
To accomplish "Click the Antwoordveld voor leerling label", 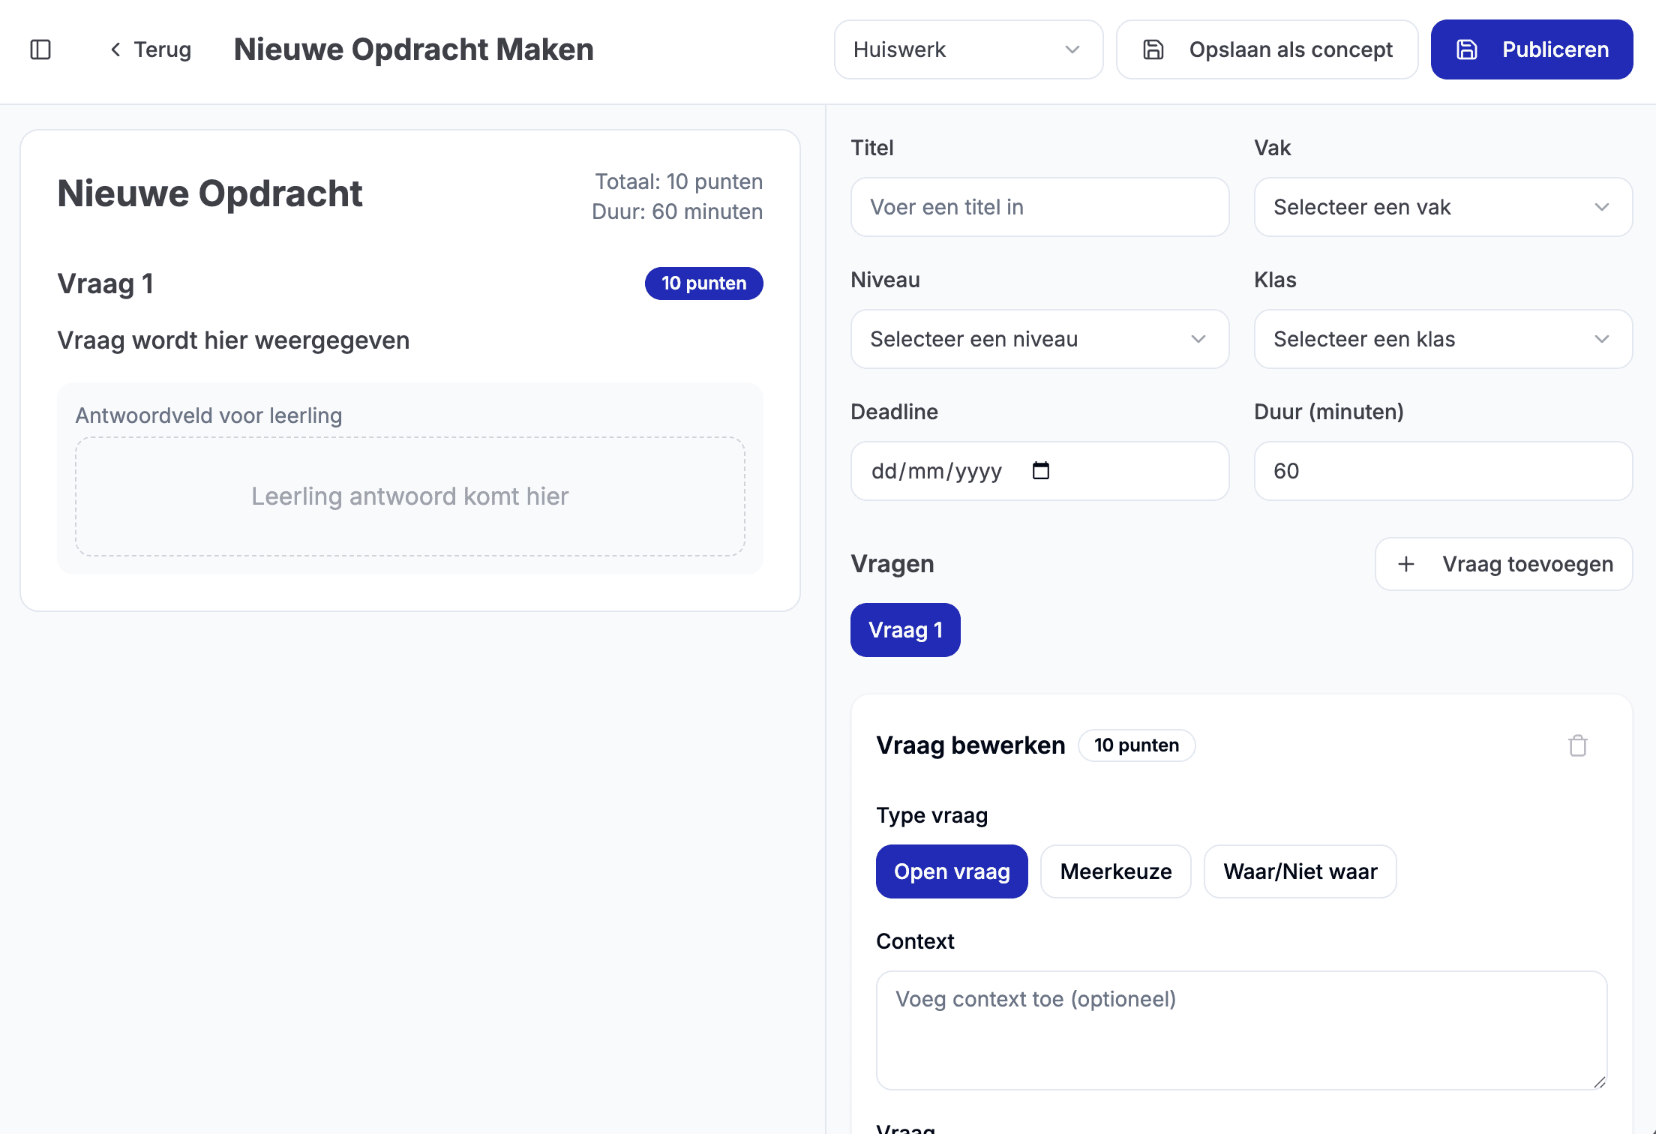I will click(x=208, y=415).
